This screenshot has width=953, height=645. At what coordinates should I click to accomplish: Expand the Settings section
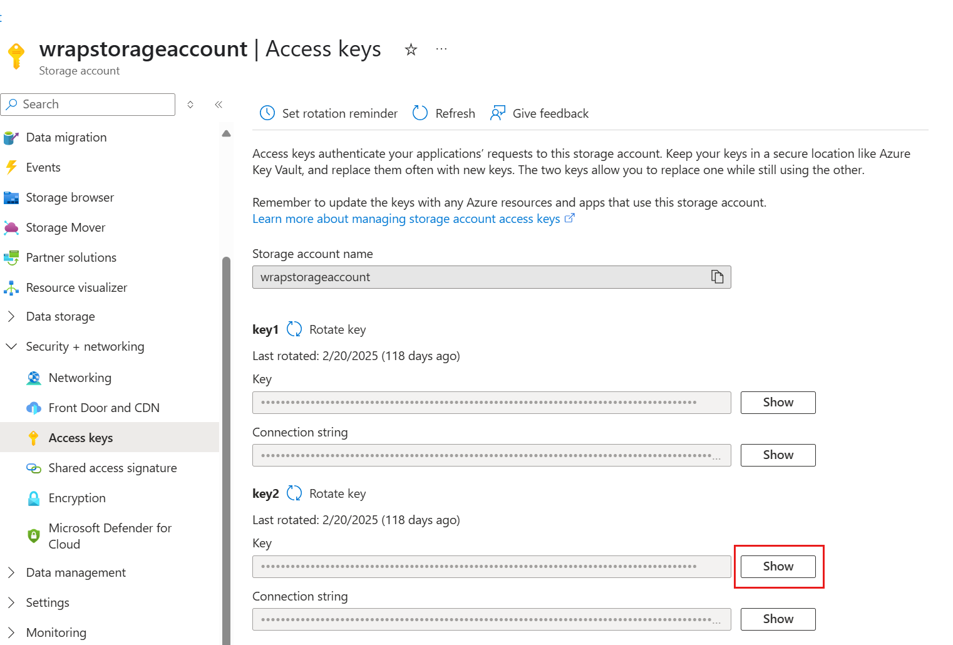coord(11,602)
